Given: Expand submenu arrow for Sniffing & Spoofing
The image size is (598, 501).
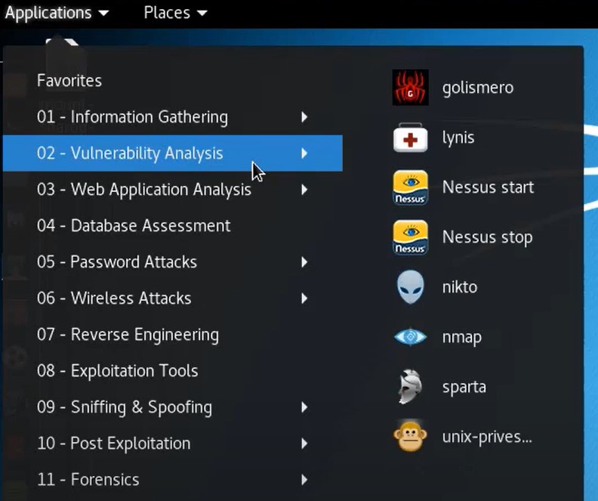Looking at the screenshot, I should pyautogui.click(x=304, y=407).
